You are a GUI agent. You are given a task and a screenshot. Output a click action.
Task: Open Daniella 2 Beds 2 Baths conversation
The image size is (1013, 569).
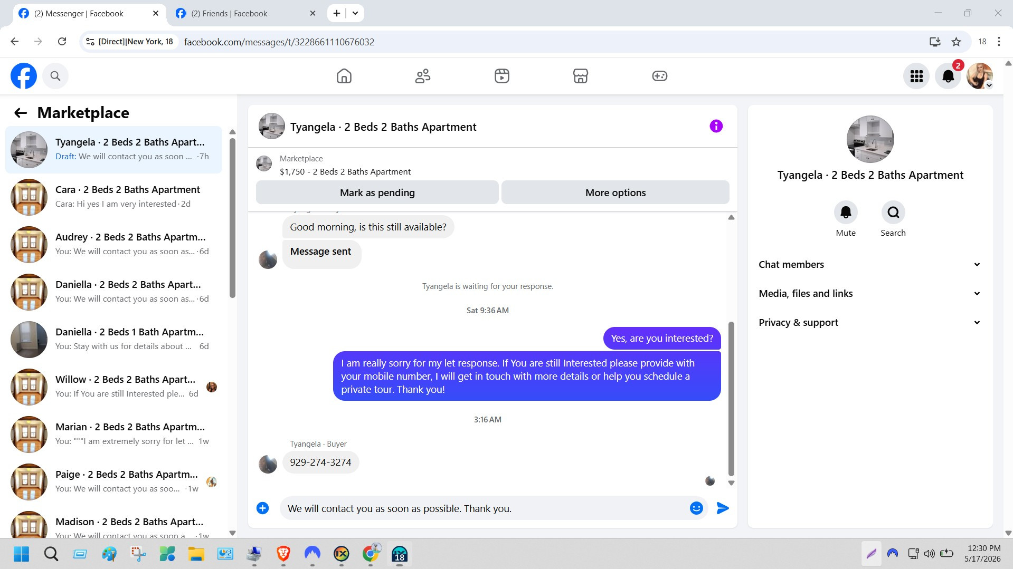point(113,292)
